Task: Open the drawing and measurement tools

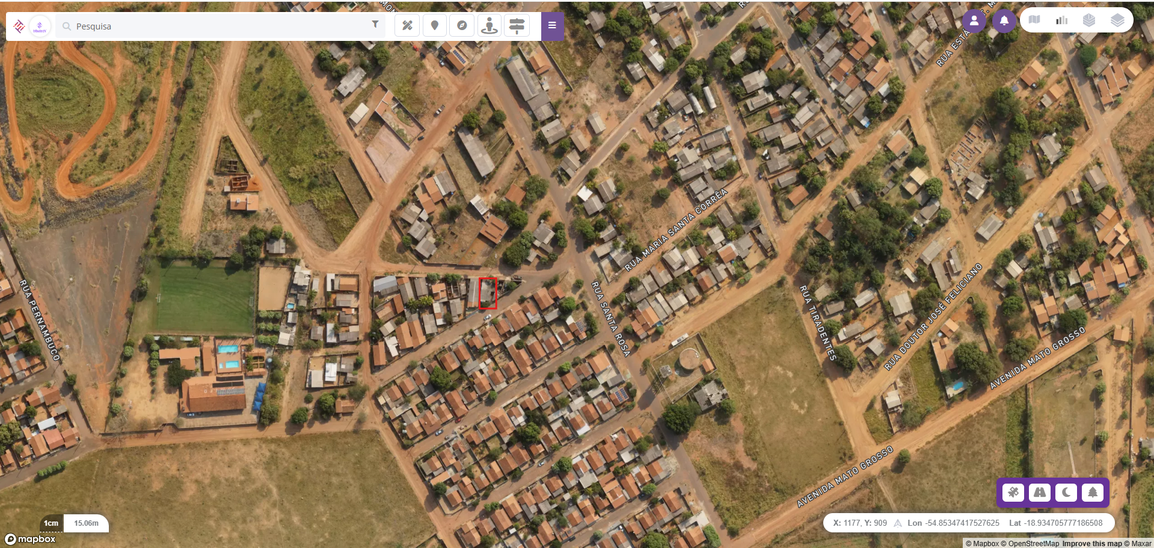Action: [x=407, y=26]
